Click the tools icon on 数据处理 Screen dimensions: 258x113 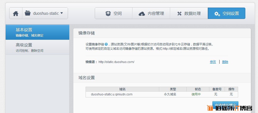pos(179,14)
